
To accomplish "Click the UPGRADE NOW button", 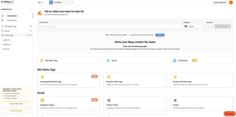I will [x=16, y=111].
